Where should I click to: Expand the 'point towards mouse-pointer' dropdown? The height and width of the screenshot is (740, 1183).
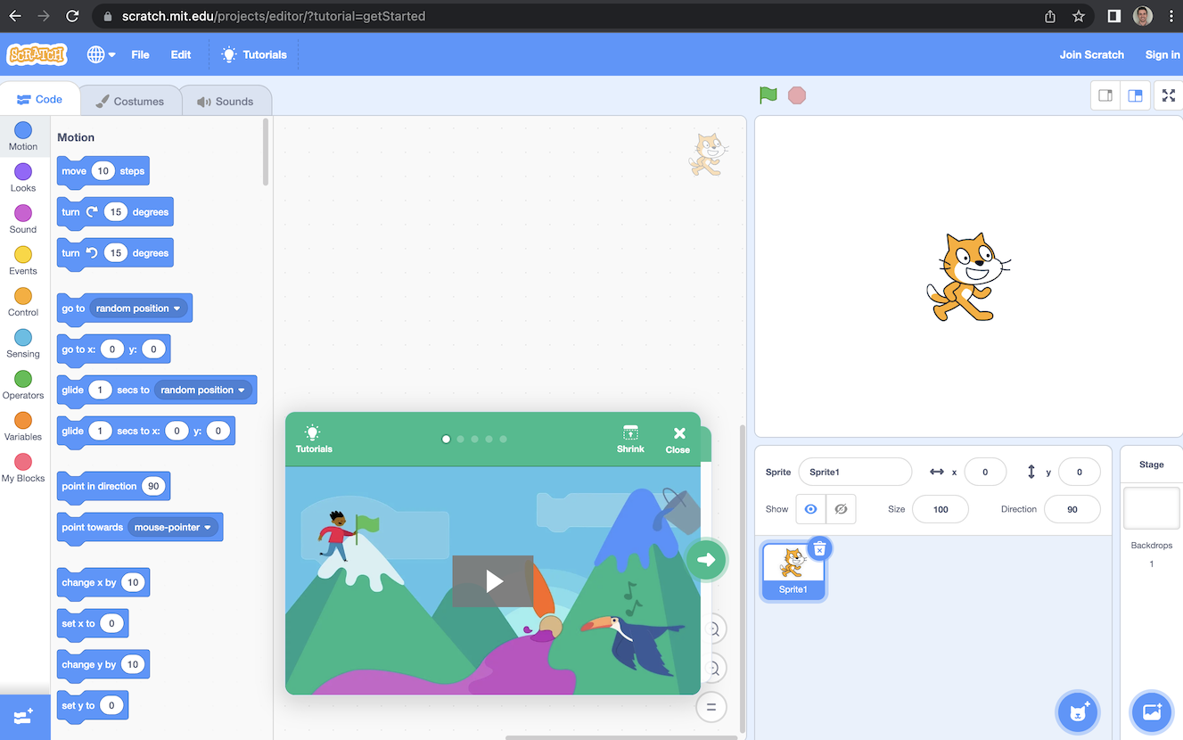pyautogui.click(x=208, y=528)
